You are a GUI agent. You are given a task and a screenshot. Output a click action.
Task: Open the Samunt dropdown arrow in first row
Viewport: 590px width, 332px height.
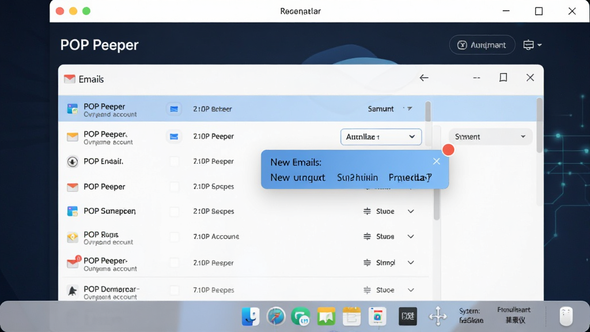click(x=410, y=109)
